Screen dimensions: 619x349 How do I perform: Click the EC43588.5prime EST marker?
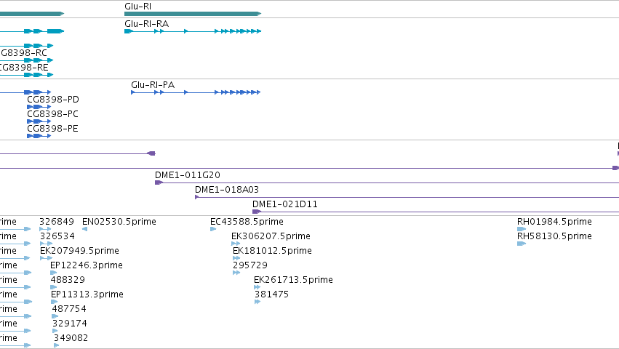click(213, 229)
